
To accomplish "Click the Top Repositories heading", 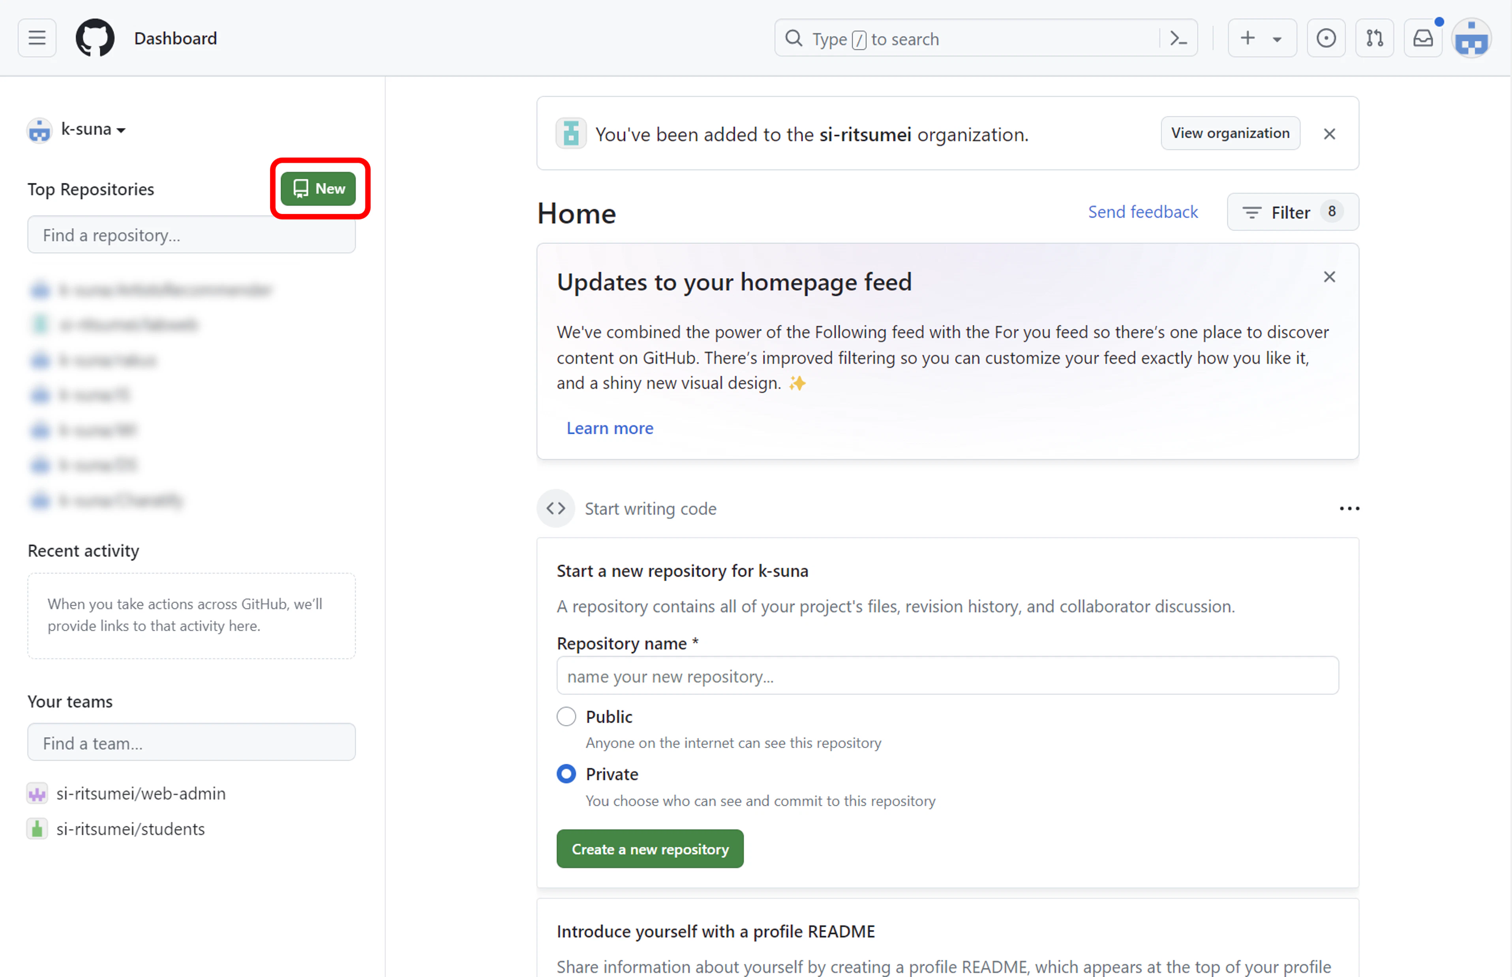I will click(91, 189).
